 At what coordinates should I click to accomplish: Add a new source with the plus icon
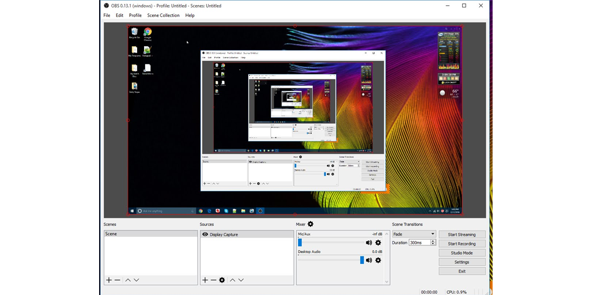click(x=205, y=280)
